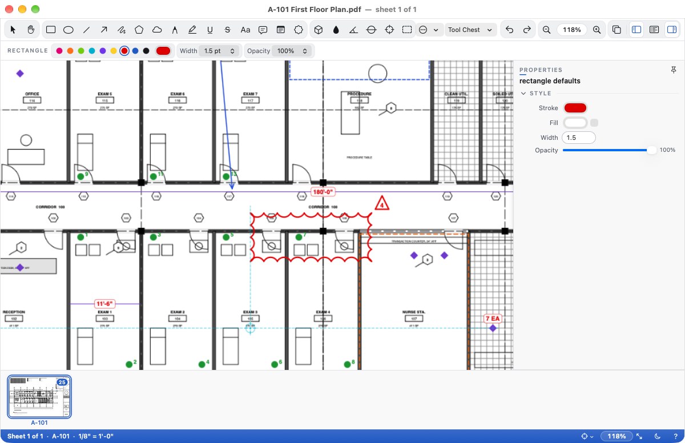Select the orange color preset
Screen dimensions: 685x443
(x=70, y=51)
